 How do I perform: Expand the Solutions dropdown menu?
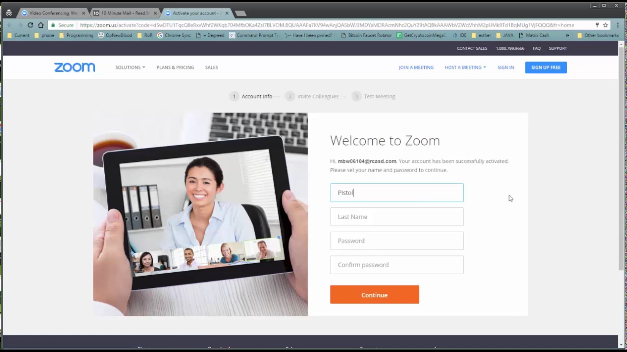pyautogui.click(x=130, y=67)
